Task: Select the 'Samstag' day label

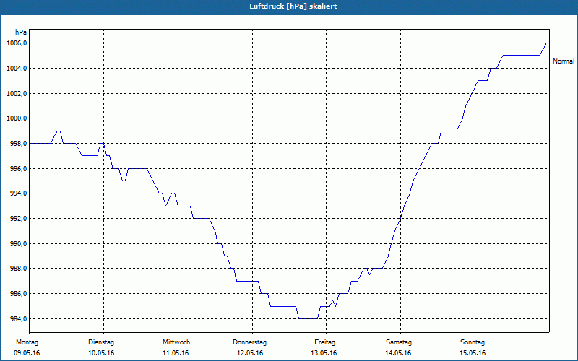Action: [x=399, y=342]
